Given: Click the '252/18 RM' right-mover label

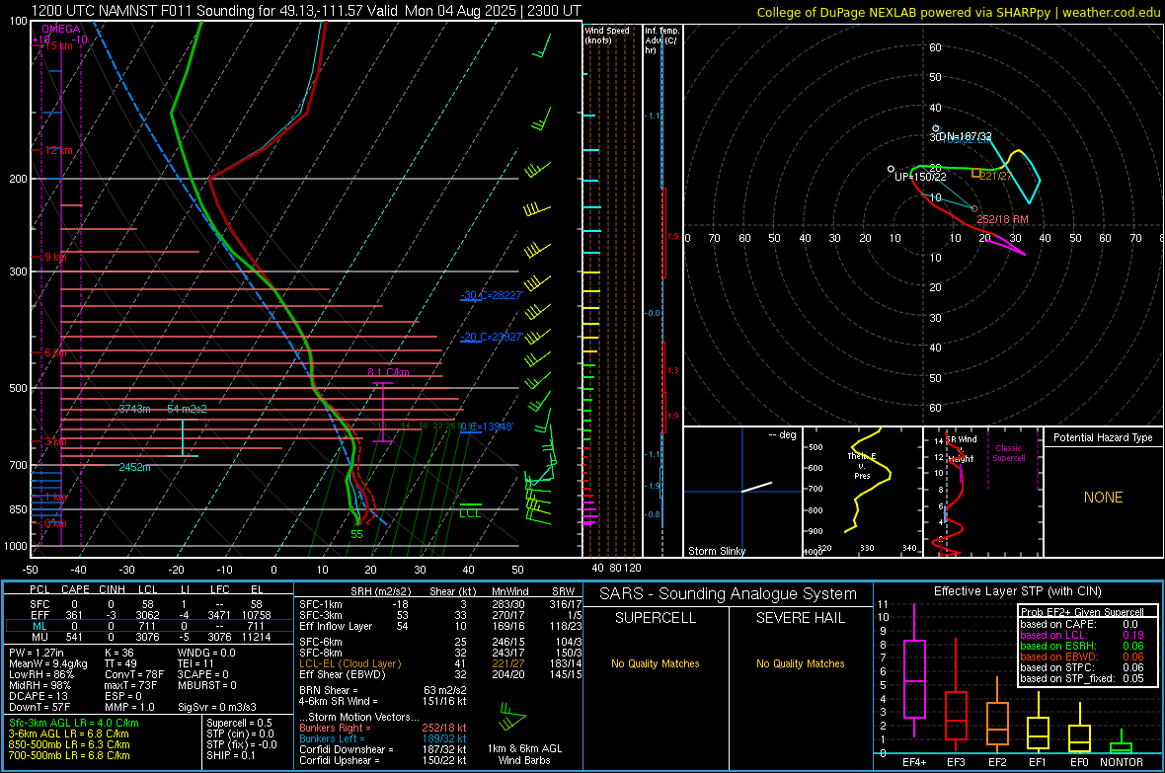Looking at the screenshot, I should [1002, 219].
